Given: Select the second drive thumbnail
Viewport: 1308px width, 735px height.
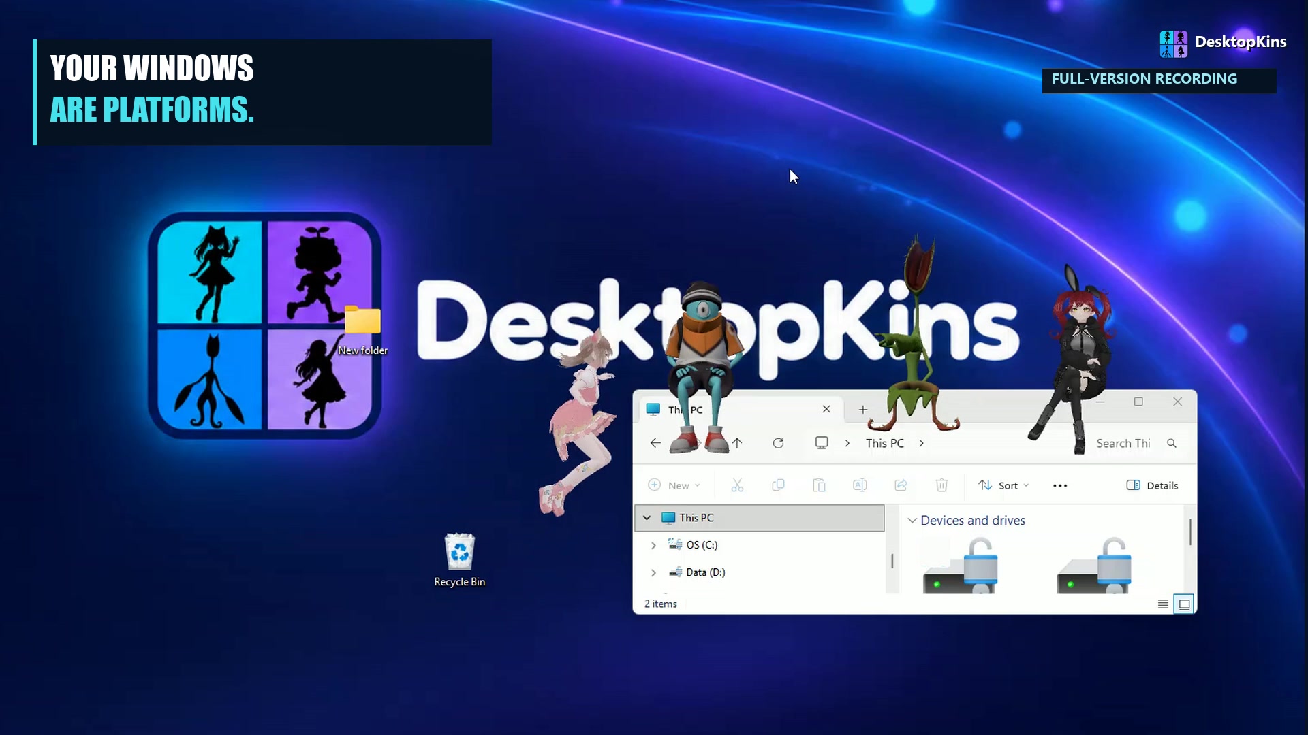Looking at the screenshot, I should tap(1094, 566).
